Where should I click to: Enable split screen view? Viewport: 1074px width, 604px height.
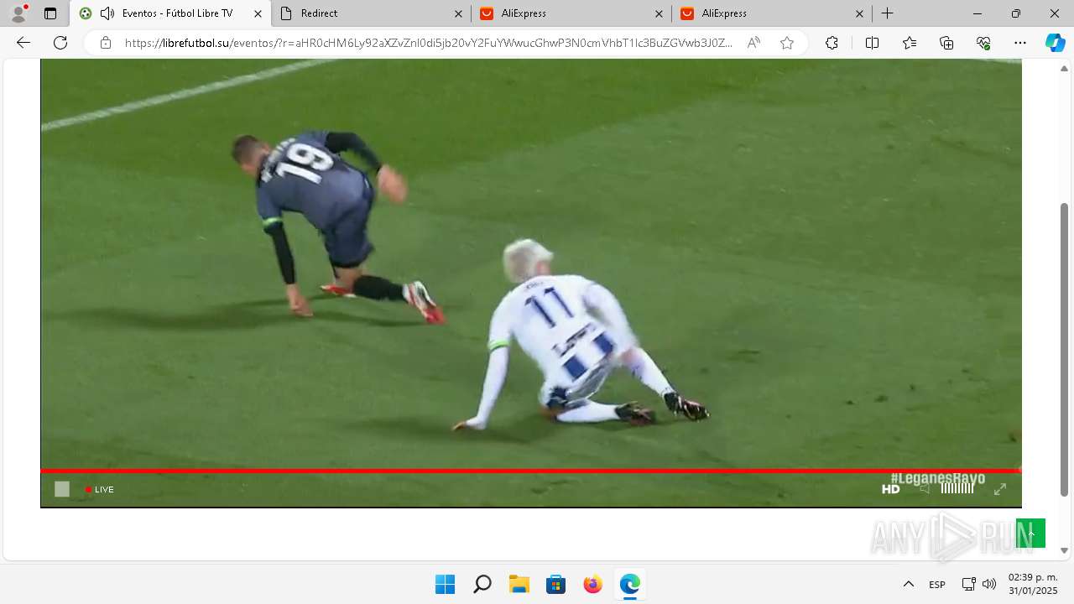pos(872,43)
